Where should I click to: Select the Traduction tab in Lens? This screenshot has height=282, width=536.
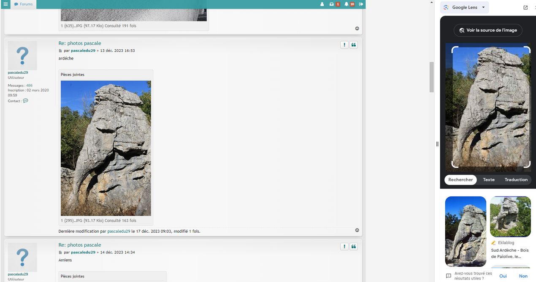click(516, 180)
